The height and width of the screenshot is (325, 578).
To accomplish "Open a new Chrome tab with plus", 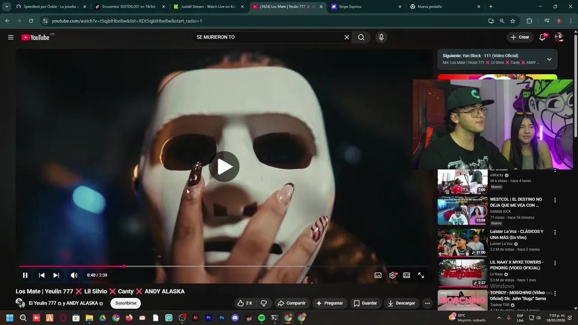I will click(x=491, y=7).
